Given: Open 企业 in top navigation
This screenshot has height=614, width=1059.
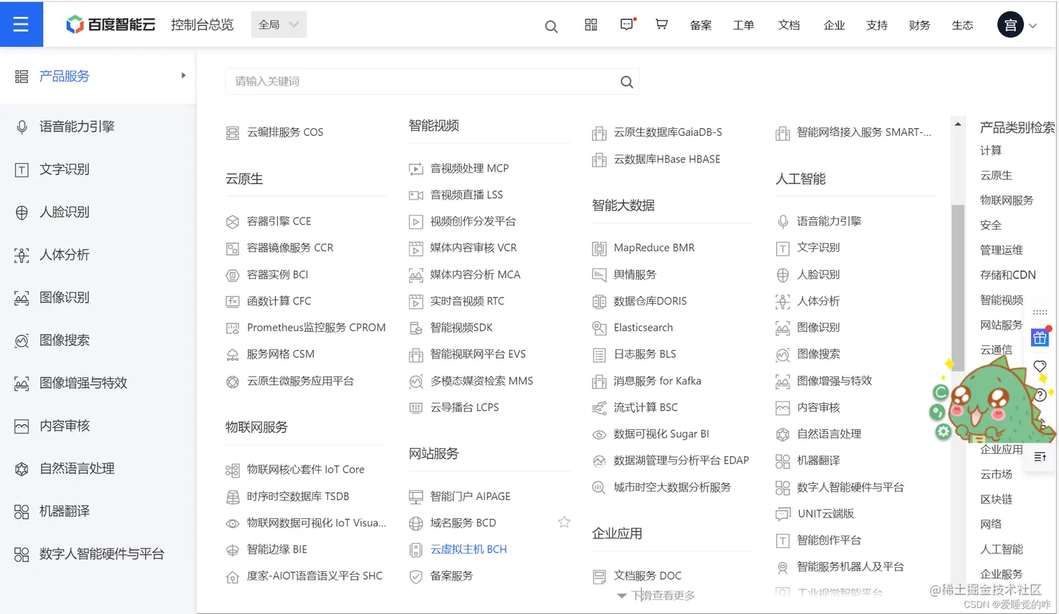Looking at the screenshot, I should (x=834, y=25).
